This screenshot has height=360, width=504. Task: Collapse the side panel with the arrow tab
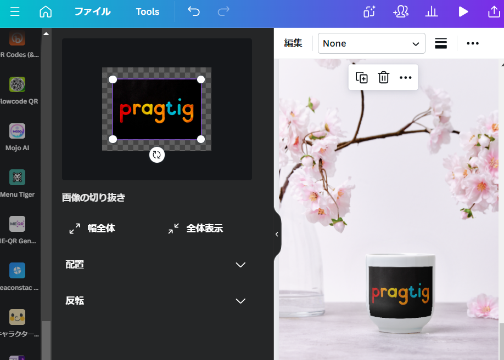click(x=277, y=234)
